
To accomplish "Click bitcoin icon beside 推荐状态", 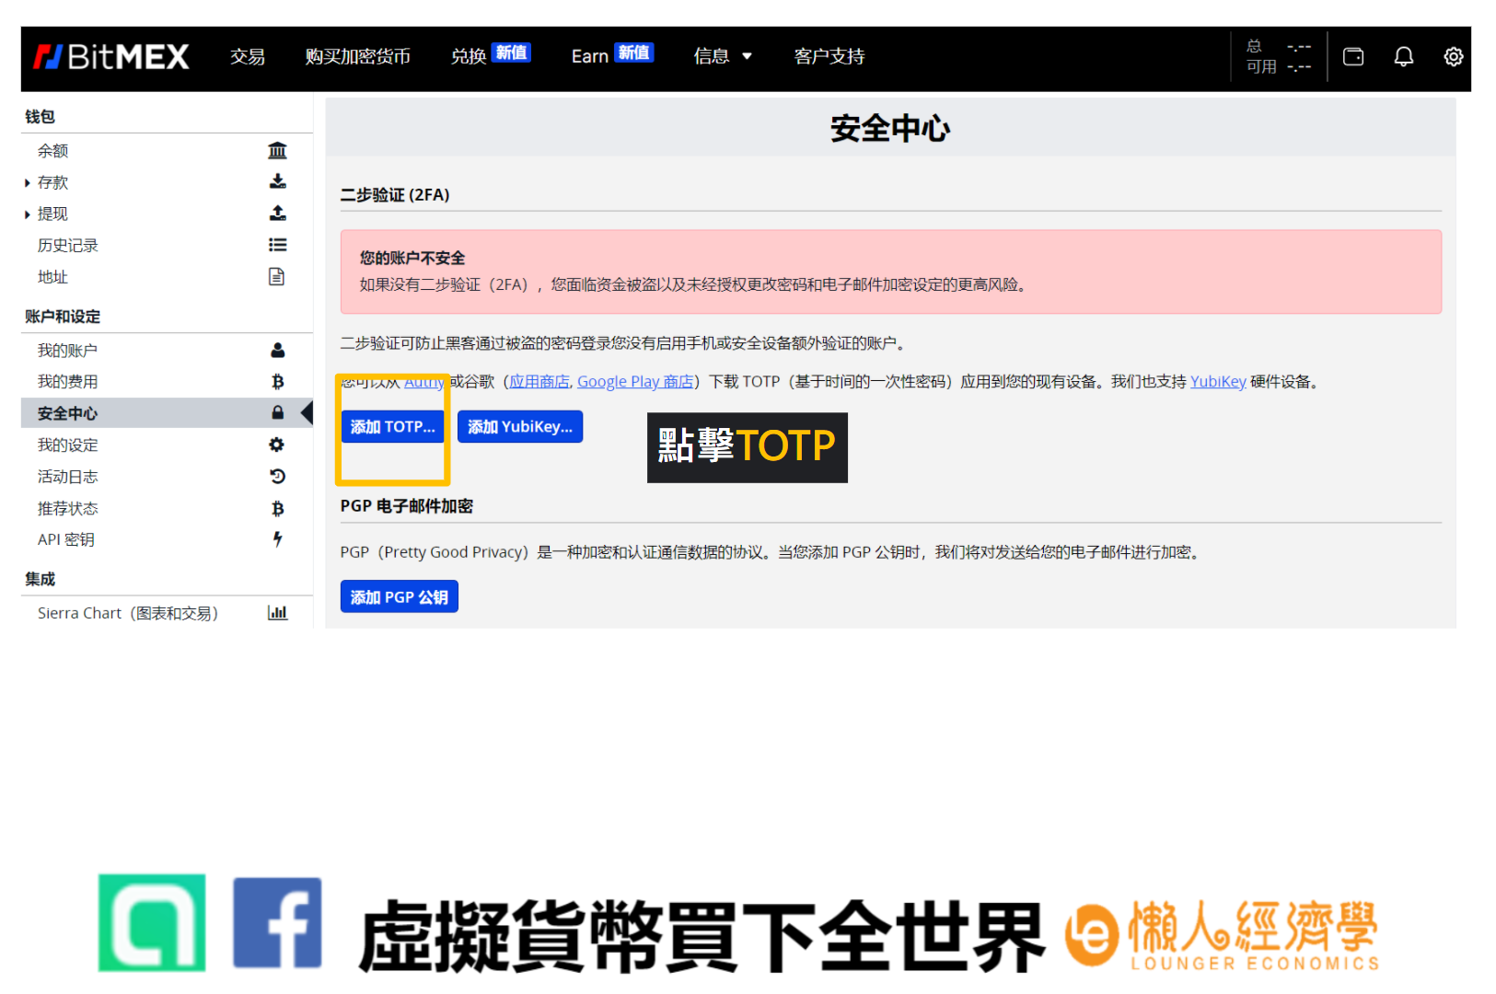I will coord(277,508).
